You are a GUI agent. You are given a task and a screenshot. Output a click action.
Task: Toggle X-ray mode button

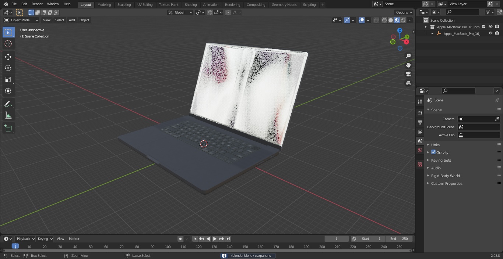click(376, 20)
